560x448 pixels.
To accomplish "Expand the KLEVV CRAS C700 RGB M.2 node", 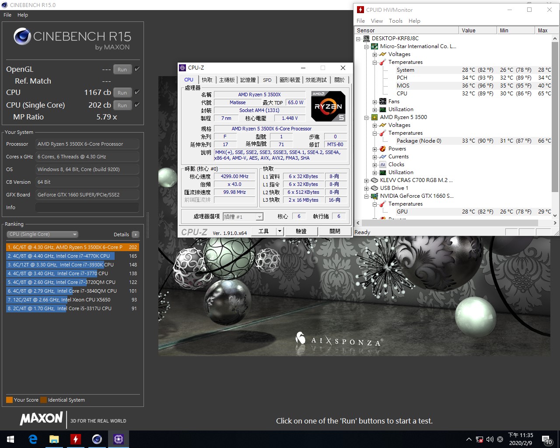I will click(x=367, y=180).
